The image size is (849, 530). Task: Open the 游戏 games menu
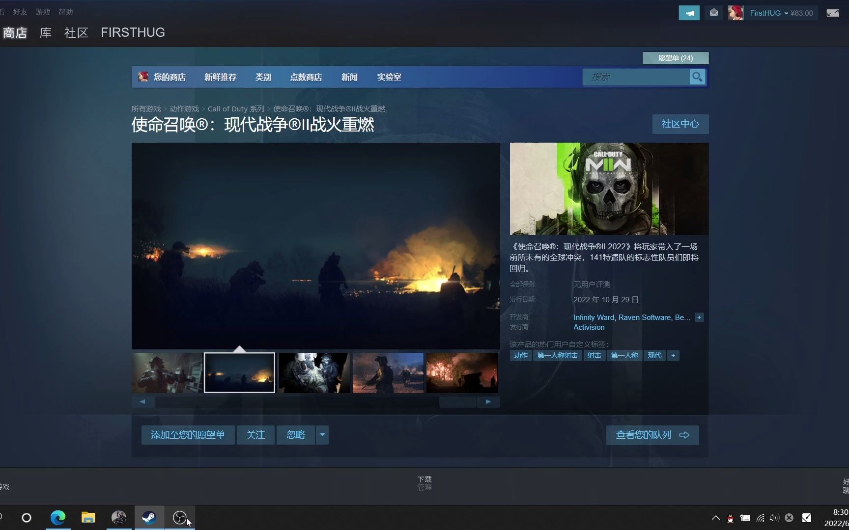43,12
